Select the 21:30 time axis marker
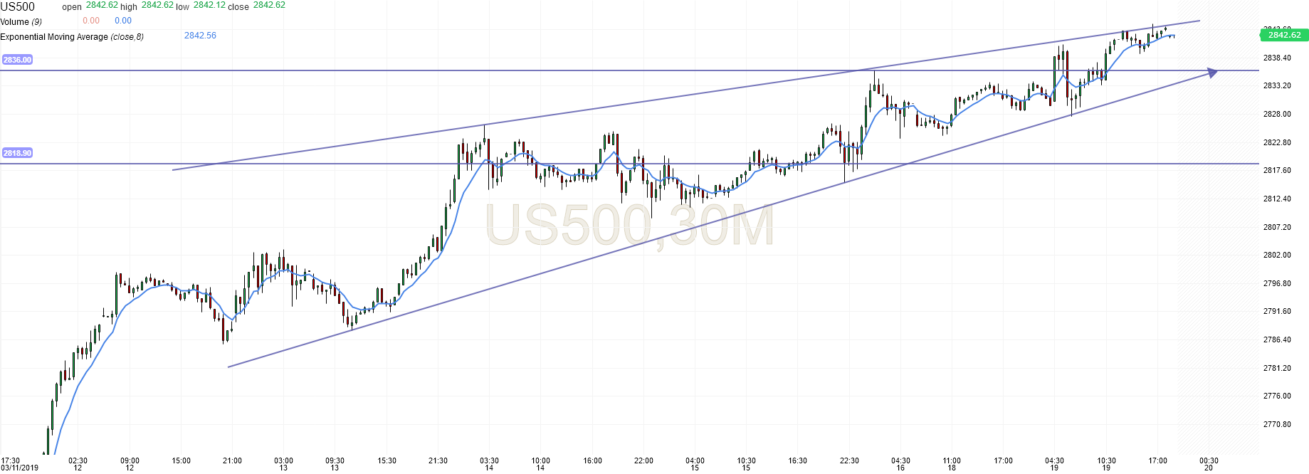The width and height of the screenshot is (1309, 474). pos(438,460)
